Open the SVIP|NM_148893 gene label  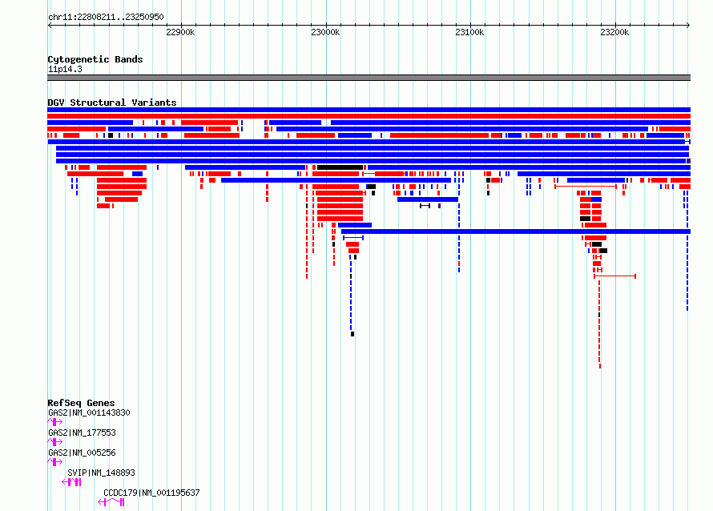102,473
